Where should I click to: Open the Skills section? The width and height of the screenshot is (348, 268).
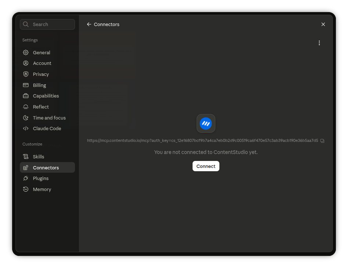click(47, 157)
